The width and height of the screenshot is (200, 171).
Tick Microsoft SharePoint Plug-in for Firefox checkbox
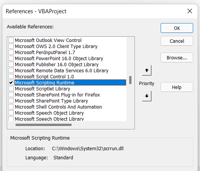click(11, 95)
